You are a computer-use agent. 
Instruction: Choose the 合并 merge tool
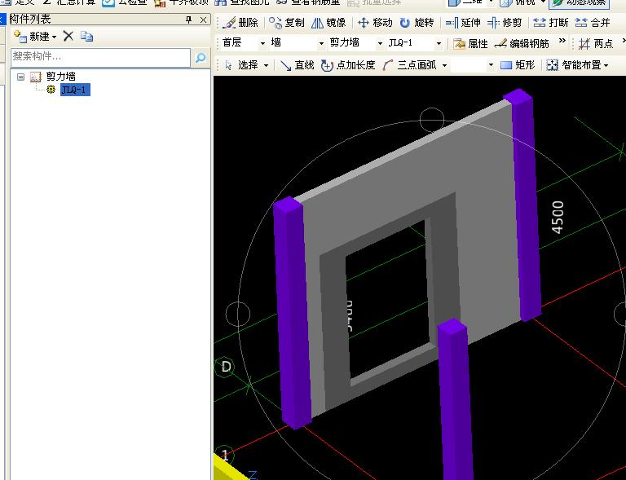[x=593, y=23]
